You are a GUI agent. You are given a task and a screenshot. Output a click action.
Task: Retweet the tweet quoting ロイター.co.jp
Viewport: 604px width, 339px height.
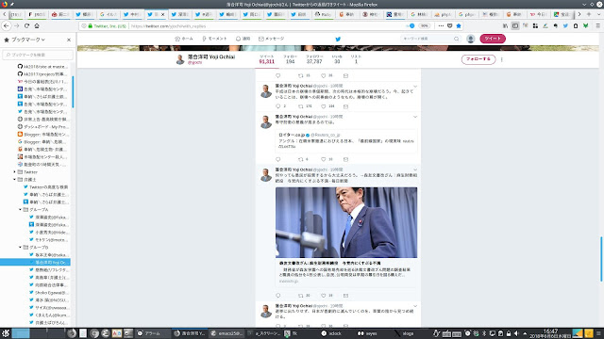[x=301, y=159]
